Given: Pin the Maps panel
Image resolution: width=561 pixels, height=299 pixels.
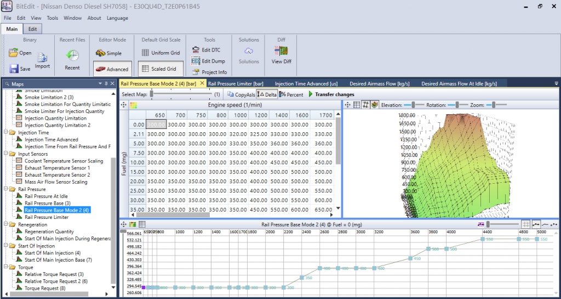Looking at the screenshot, I should tap(106, 84).
